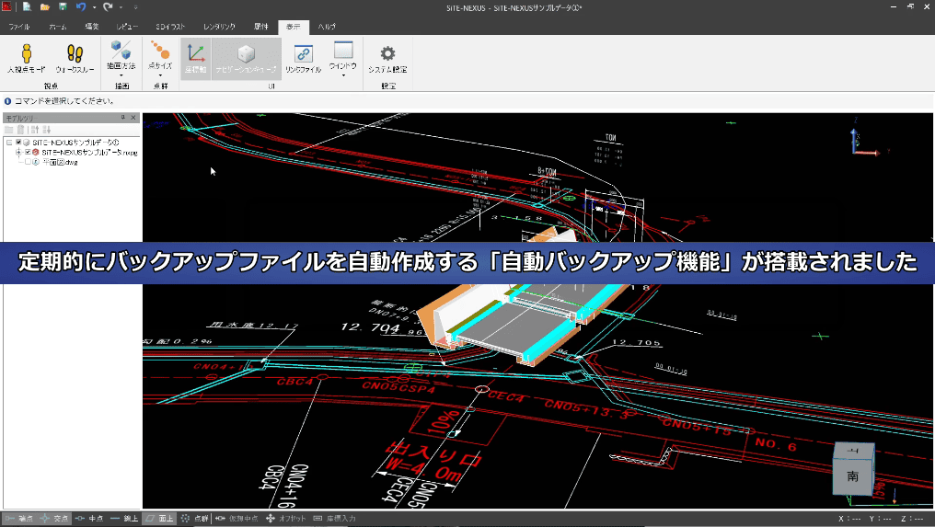Screen dimensions: 935x527
Task: Click the オフセット offset status button
Action: coord(286,519)
